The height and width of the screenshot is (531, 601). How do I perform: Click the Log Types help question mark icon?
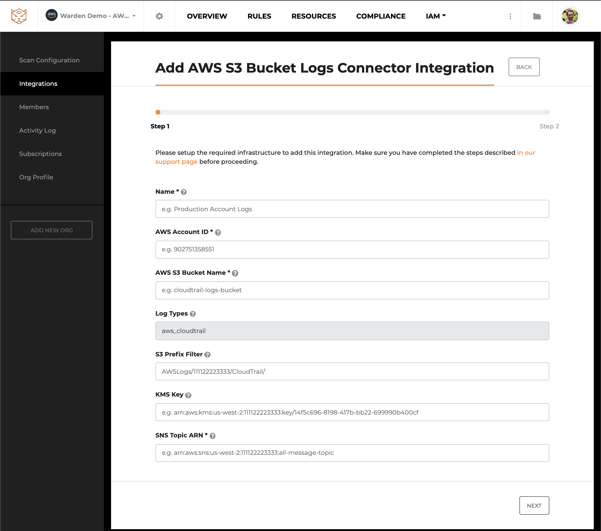192,314
